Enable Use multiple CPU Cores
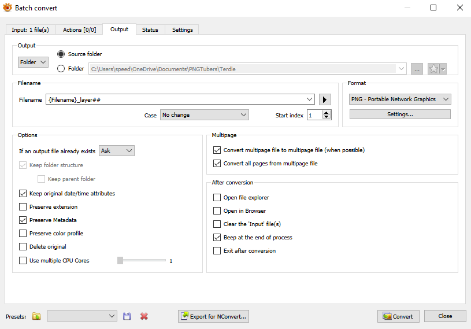This screenshot has height=329, width=471. (x=23, y=261)
